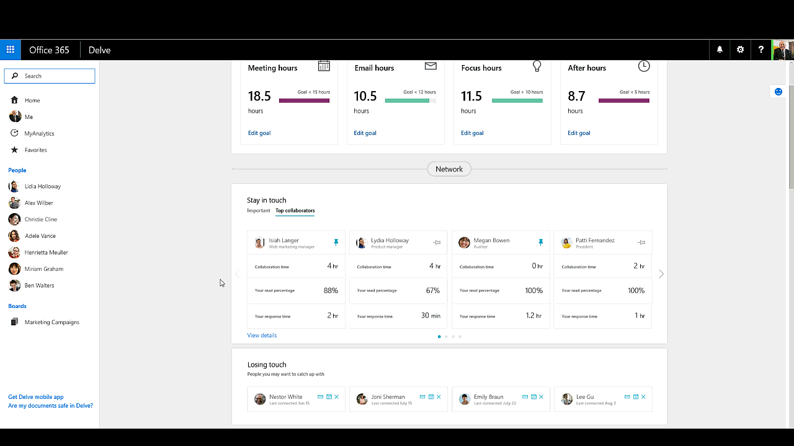Schedule a meeting with Joni Sherman
The image size is (794, 446).
(430, 397)
